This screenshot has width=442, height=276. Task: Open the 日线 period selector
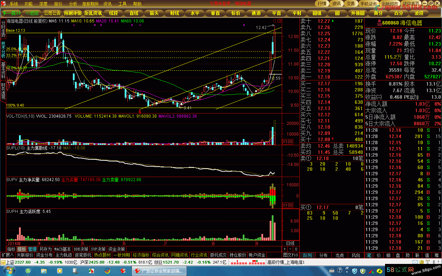tap(290, 243)
